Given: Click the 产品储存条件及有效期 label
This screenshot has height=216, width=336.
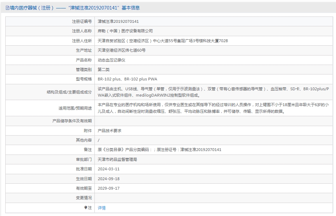Looking at the screenshot, I should pyautogui.click(x=72, y=121).
